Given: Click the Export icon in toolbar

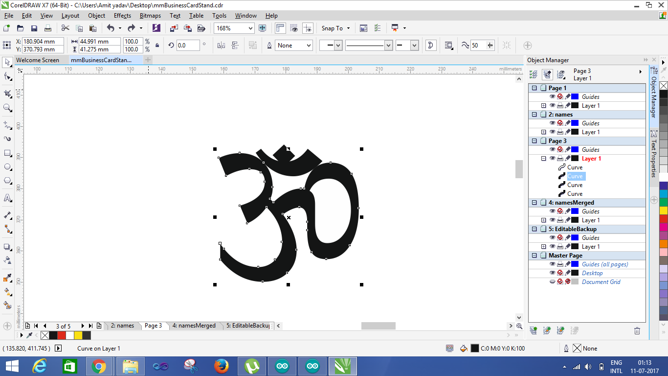Looking at the screenshot, I should coord(187,28).
